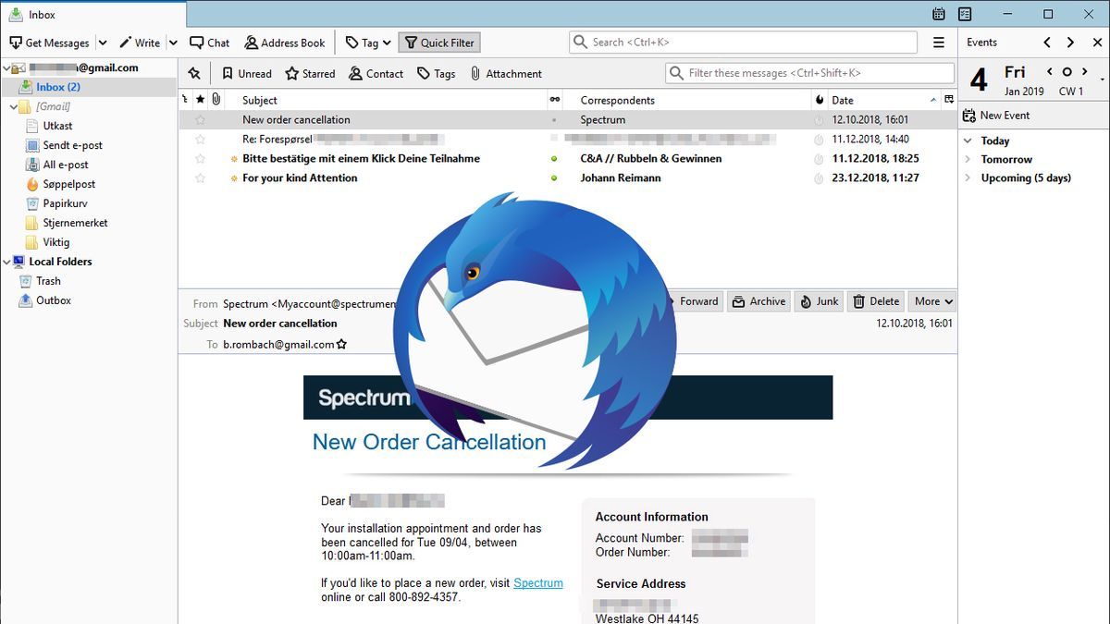Screen dimensions: 1110x624
Task: Collapse the [Gmail] folder
Action: tap(13, 106)
